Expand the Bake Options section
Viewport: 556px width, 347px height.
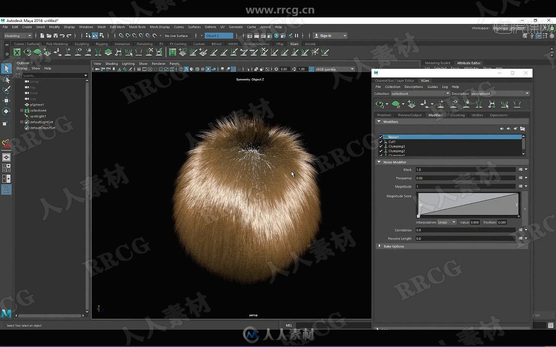(x=380, y=246)
